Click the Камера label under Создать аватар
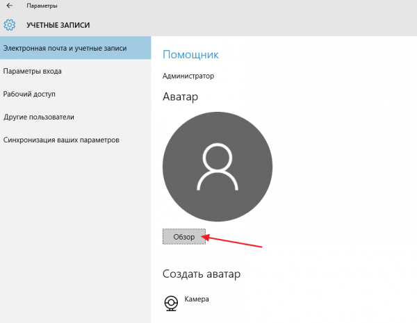Image resolution: width=417 pixels, height=323 pixels. pyautogui.click(x=197, y=299)
